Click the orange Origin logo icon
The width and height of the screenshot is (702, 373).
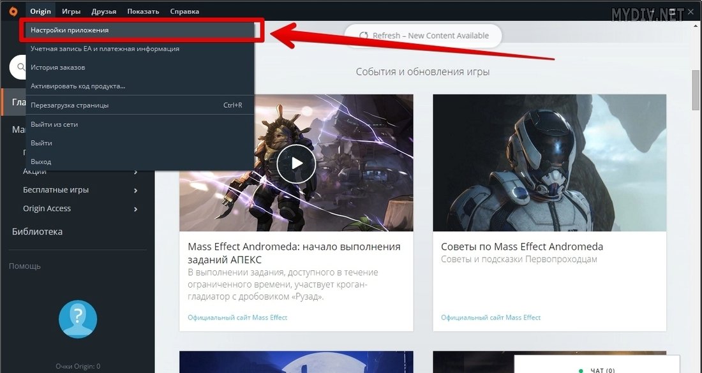click(x=13, y=11)
